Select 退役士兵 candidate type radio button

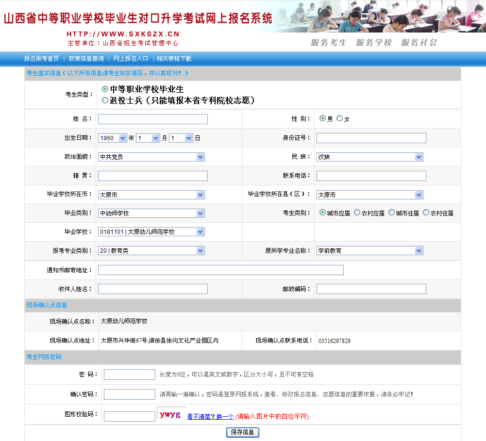pyautogui.click(x=105, y=100)
